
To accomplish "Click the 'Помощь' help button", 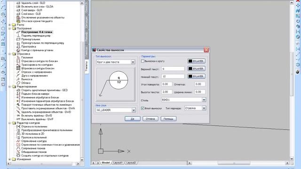I will click(168, 119).
